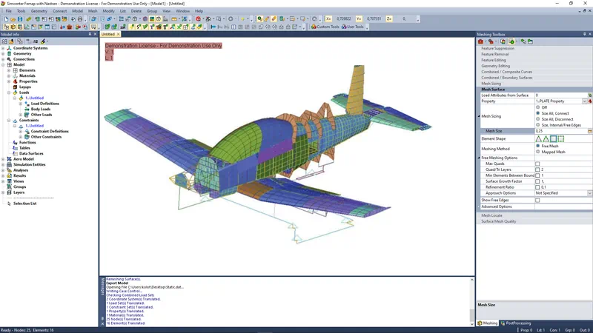Pin the Meshing Toolbox panel
Viewport: 593px width, 333px height.
click(584, 34)
